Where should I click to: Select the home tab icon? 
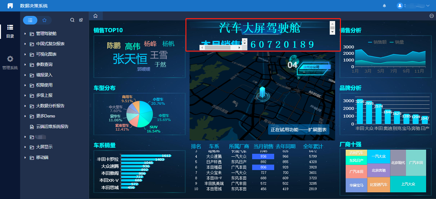click(x=95, y=16)
